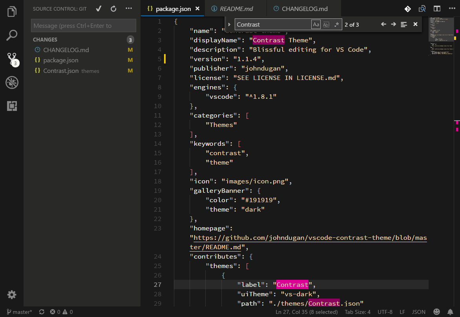This screenshot has width=460, height=317.
Task: Change indentation via Tab Size: 4
Action: 357,312
